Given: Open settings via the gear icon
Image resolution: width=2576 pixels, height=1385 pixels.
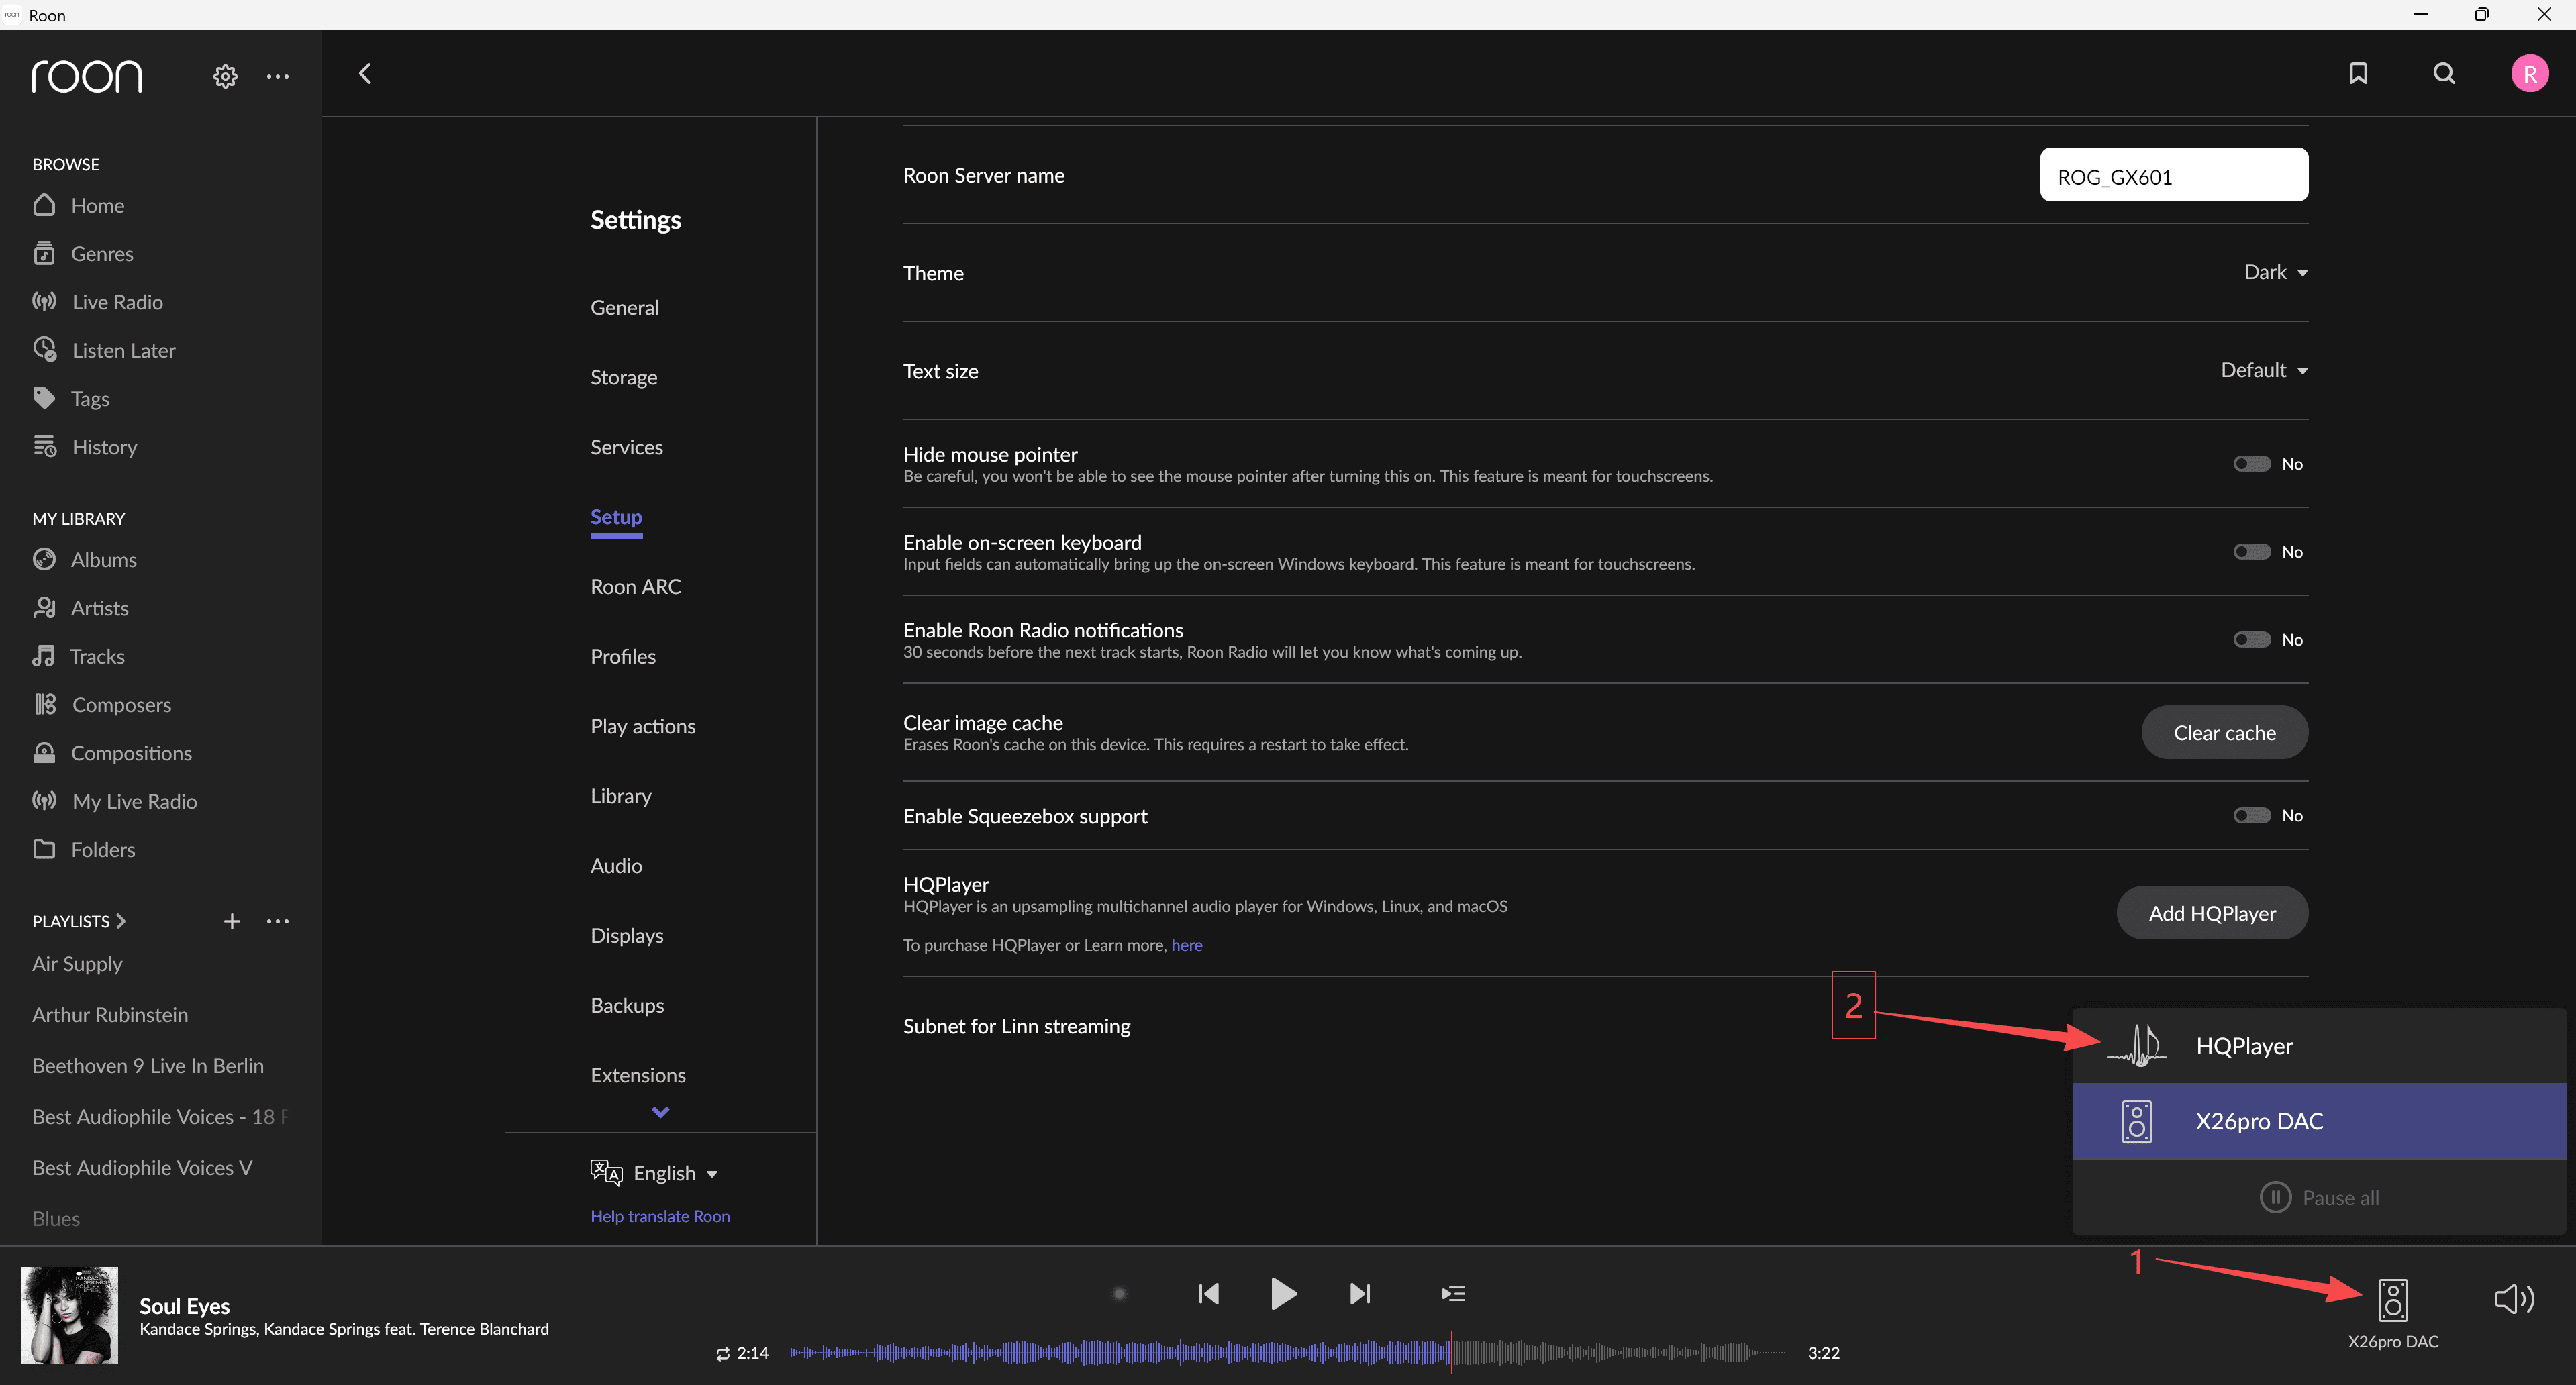Looking at the screenshot, I should [x=225, y=76].
